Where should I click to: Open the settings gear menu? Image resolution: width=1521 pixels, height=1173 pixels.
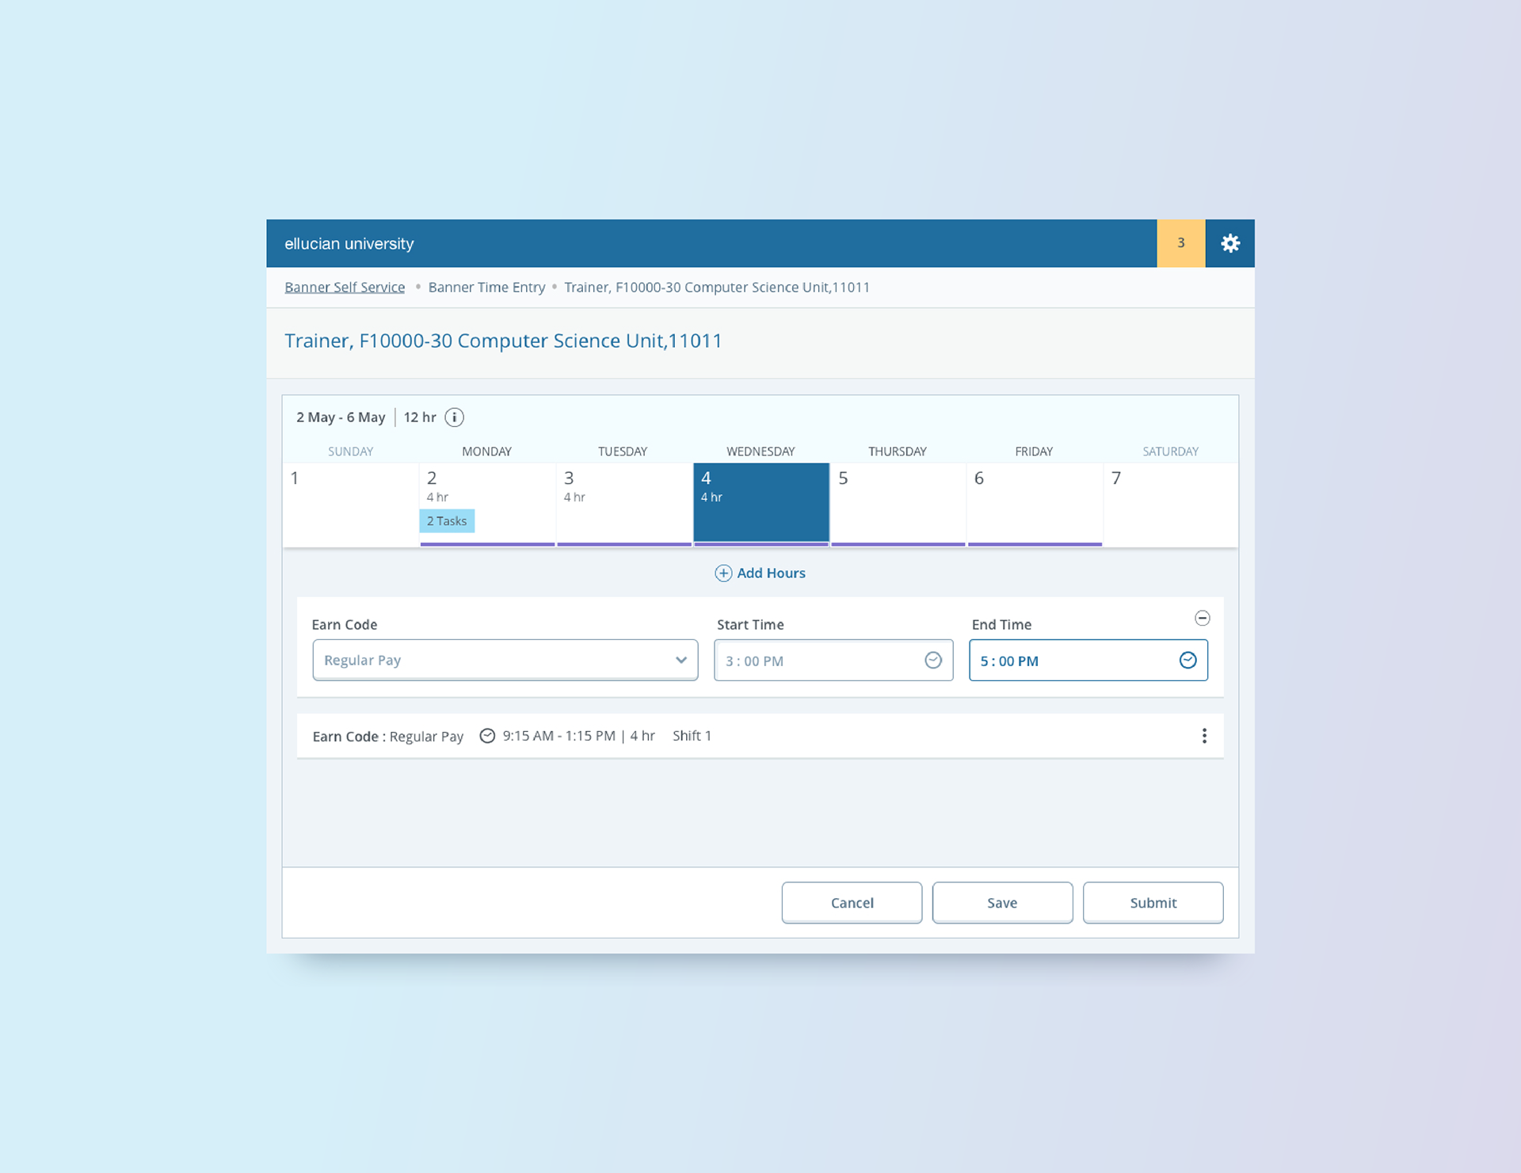click(1229, 243)
